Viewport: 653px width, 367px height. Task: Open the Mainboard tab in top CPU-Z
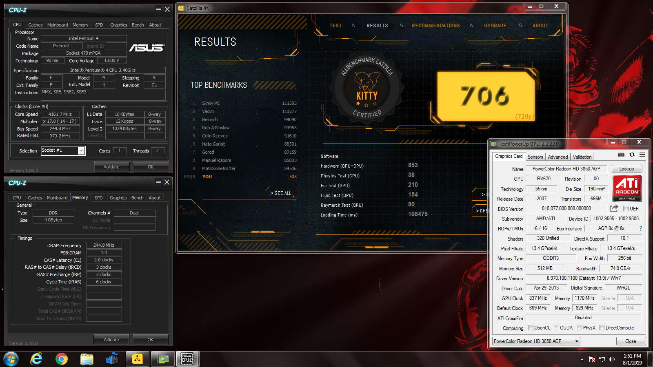pyautogui.click(x=58, y=25)
